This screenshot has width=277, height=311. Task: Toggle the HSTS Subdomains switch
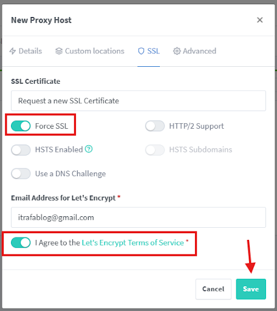(155, 150)
